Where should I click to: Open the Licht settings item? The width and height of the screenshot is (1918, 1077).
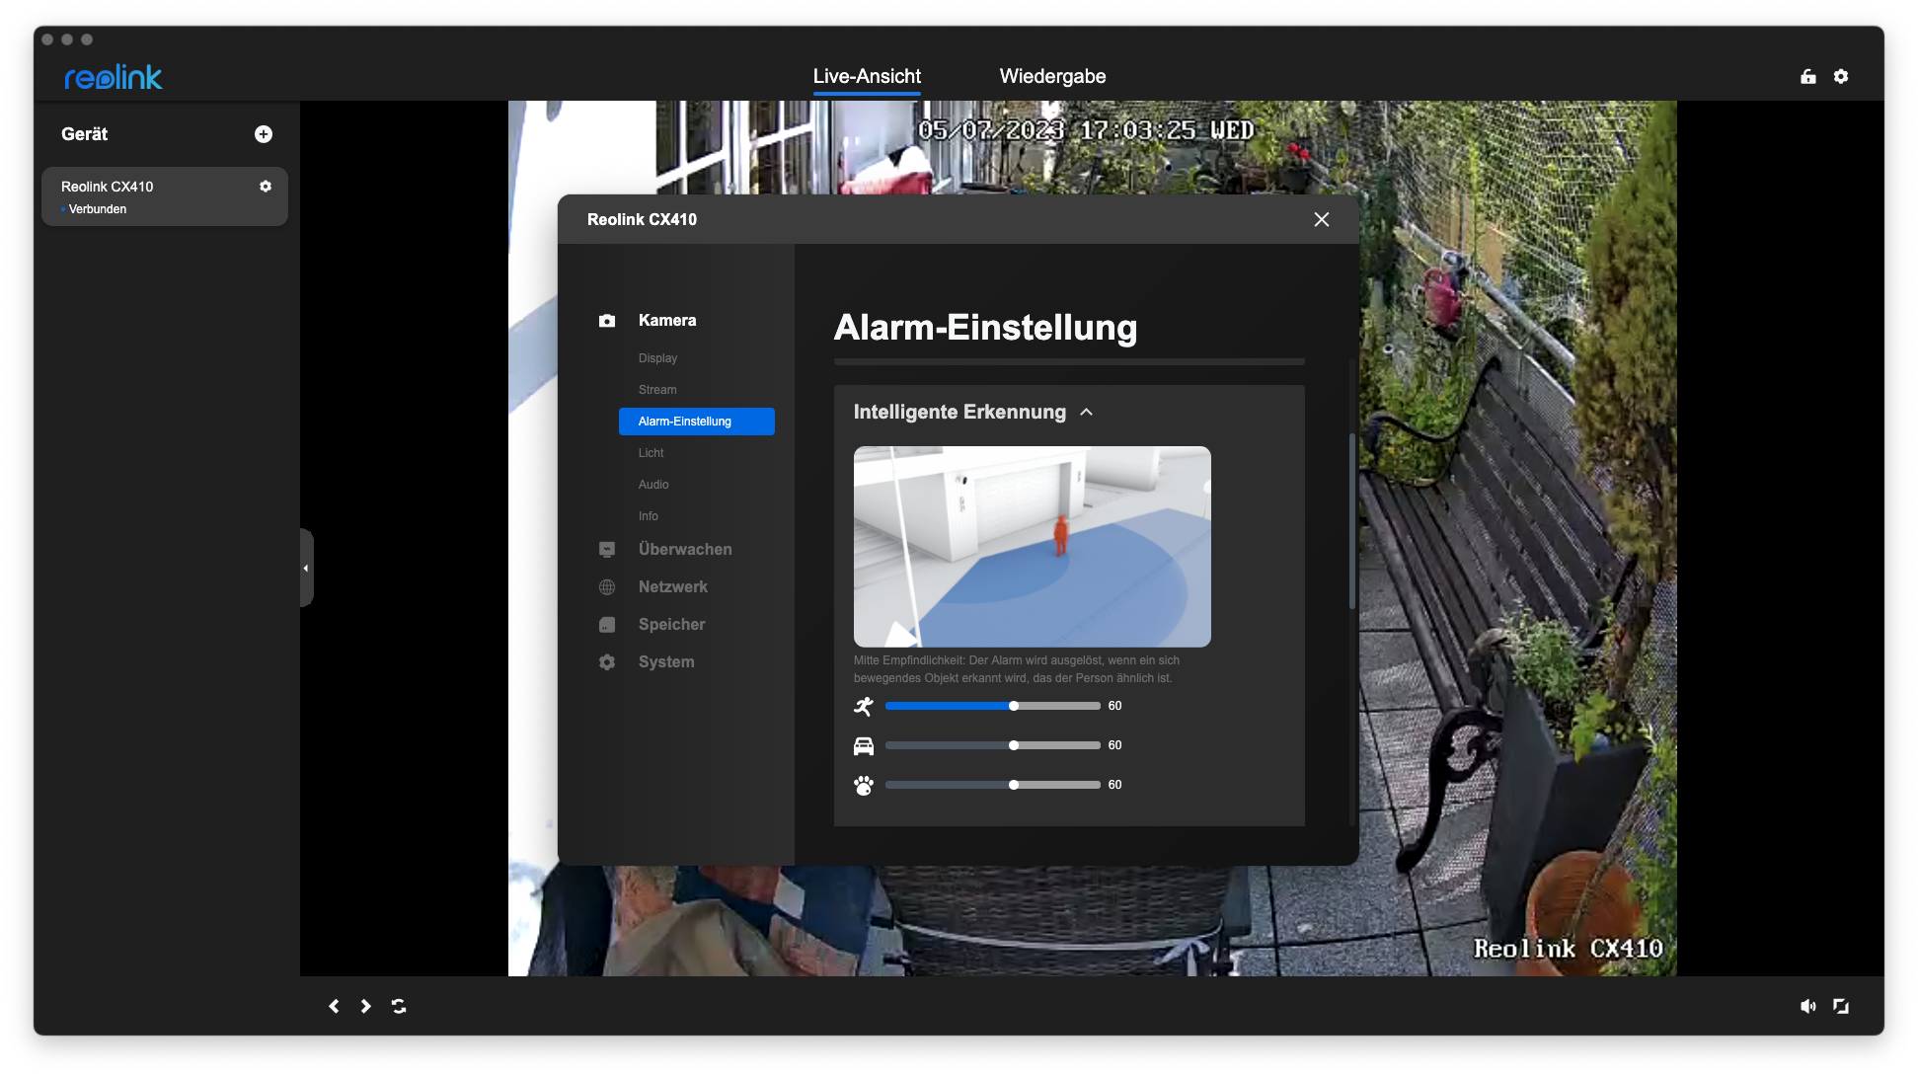(652, 453)
